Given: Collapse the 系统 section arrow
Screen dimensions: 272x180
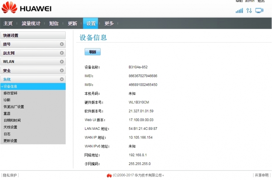Looking at the screenshot, I should (62, 79).
